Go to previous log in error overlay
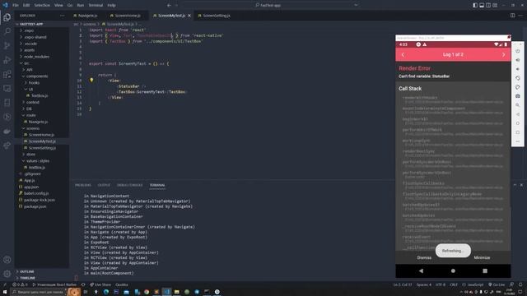The image size is (527, 296). pyautogui.click(x=403, y=54)
